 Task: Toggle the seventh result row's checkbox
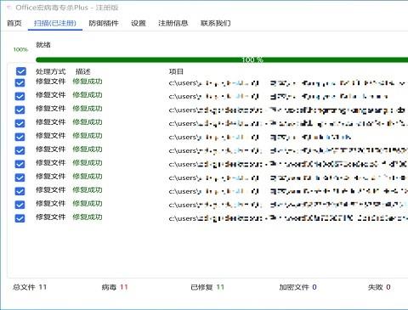[20, 164]
